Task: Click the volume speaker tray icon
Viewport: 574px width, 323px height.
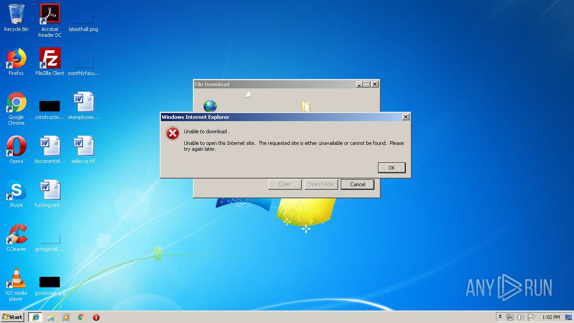Action: [x=521, y=317]
